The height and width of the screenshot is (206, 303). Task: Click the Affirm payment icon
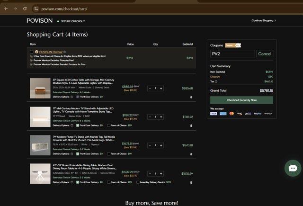[x=248, y=114]
